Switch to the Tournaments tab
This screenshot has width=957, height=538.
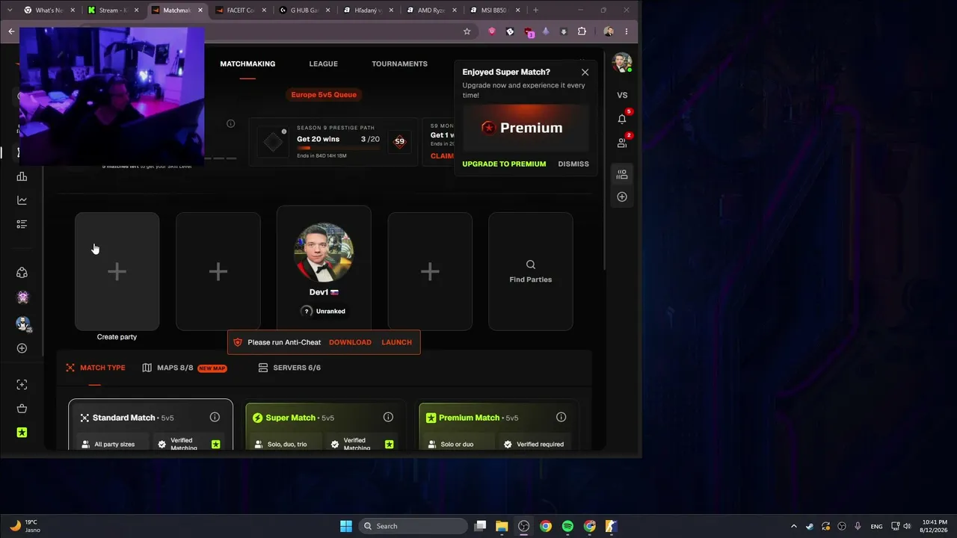pyautogui.click(x=399, y=64)
